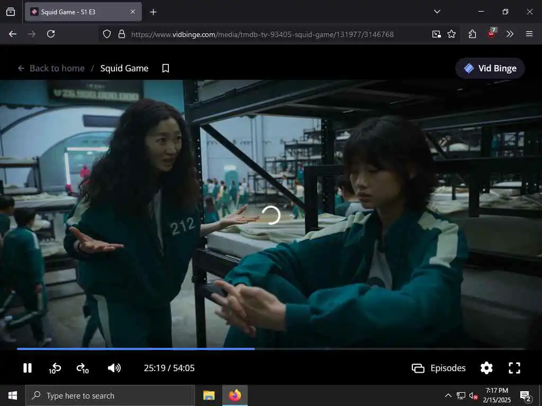Open the clock showing 7:17 PM
The height and width of the screenshot is (406, 542).
[496, 395]
